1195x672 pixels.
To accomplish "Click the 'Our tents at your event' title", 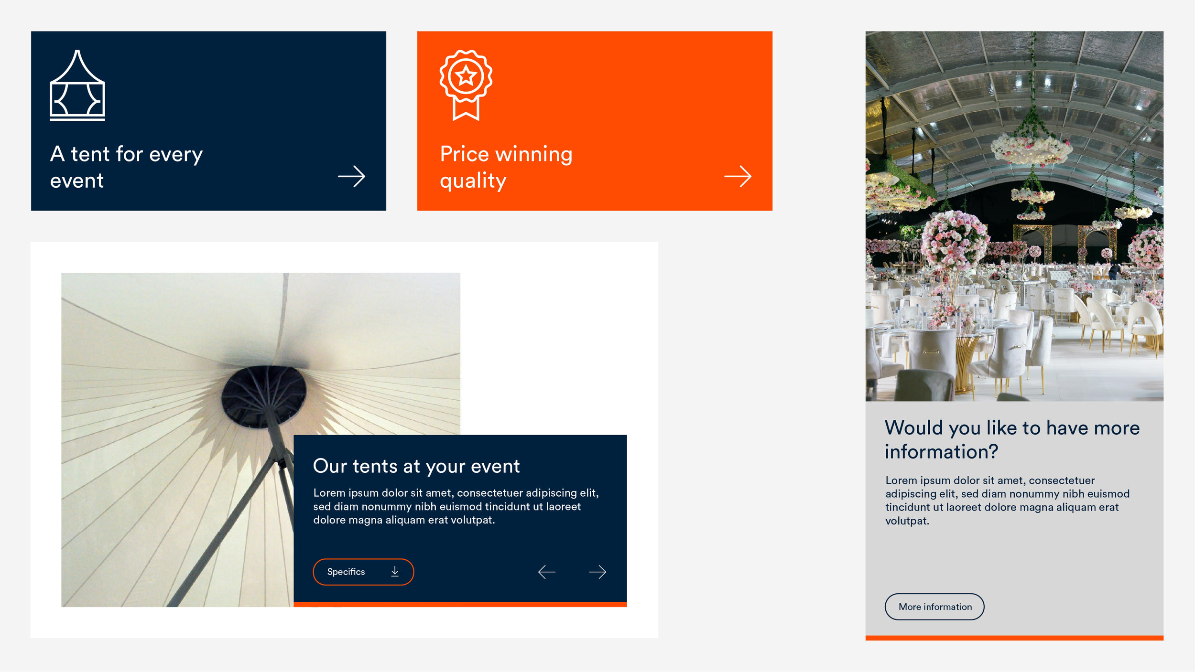I will (x=416, y=466).
